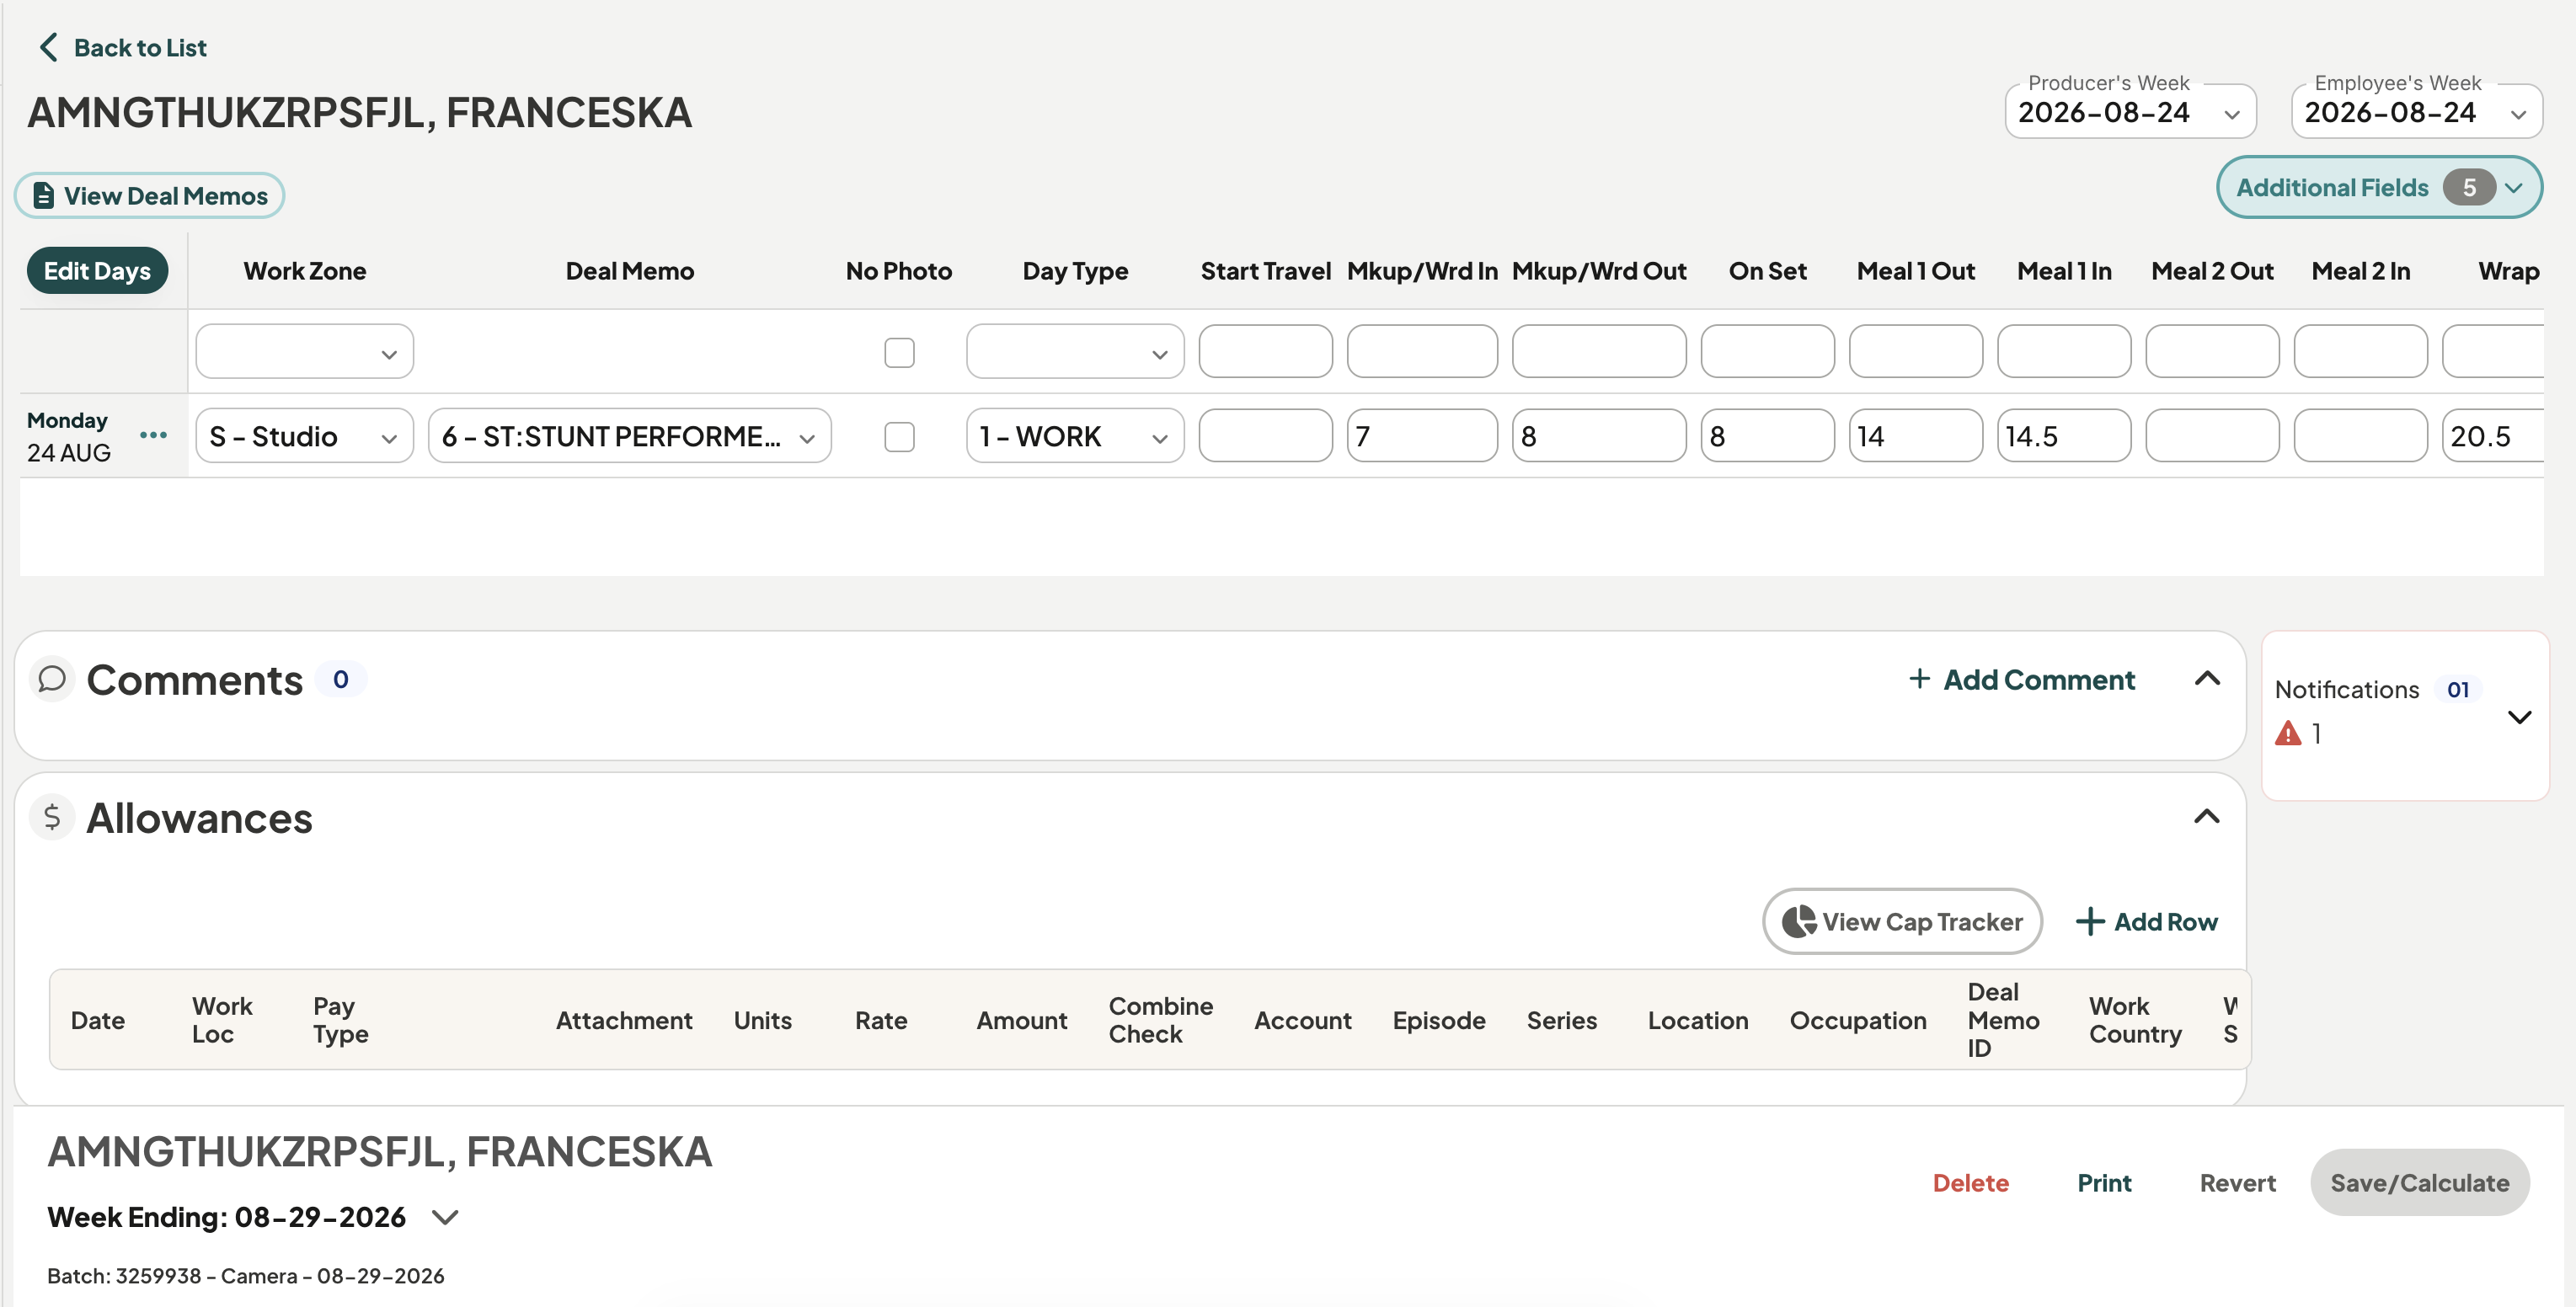Click the Back to List arrow icon

48,47
